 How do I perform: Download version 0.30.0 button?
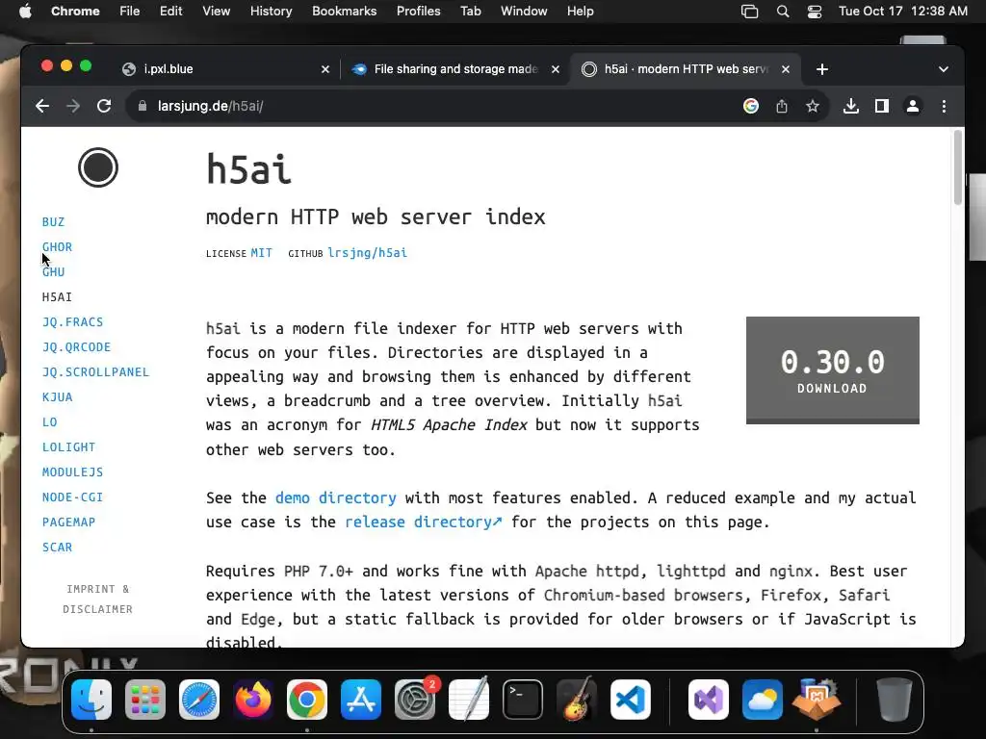pos(833,370)
